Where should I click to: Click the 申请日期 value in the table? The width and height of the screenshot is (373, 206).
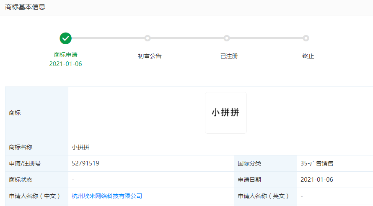(317, 180)
